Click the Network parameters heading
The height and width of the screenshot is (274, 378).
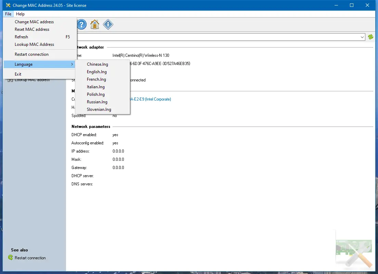tap(91, 127)
